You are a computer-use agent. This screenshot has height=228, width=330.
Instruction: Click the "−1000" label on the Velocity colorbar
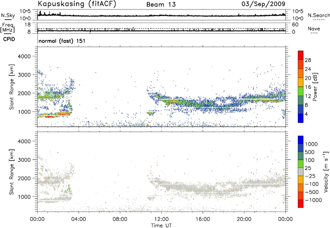click(313, 200)
